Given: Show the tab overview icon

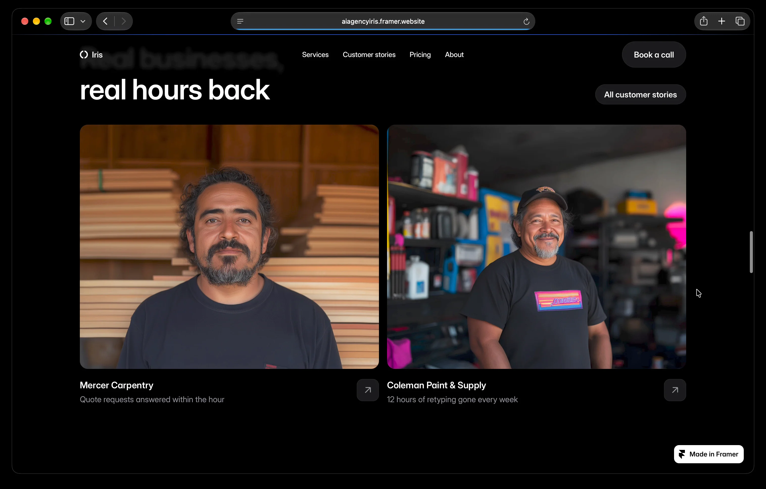Looking at the screenshot, I should click(x=740, y=21).
